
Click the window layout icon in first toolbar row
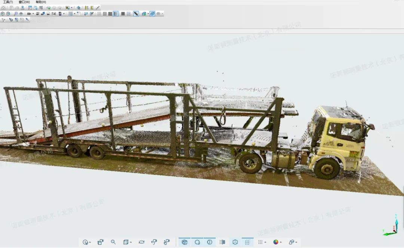30,8
